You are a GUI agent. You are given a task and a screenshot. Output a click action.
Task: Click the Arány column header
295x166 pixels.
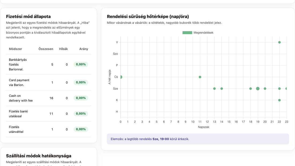(84, 49)
